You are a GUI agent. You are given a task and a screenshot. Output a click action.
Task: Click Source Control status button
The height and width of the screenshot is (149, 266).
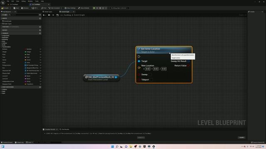[258, 142]
